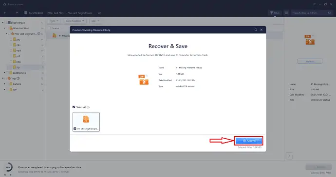Click the home icon in the title bar
This screenshot has width=336, height=177.
click(x=4, y=4)
